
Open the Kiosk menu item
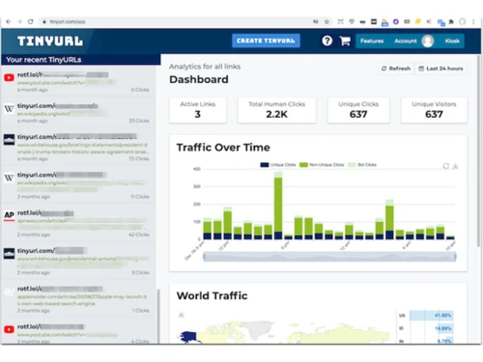452,41
